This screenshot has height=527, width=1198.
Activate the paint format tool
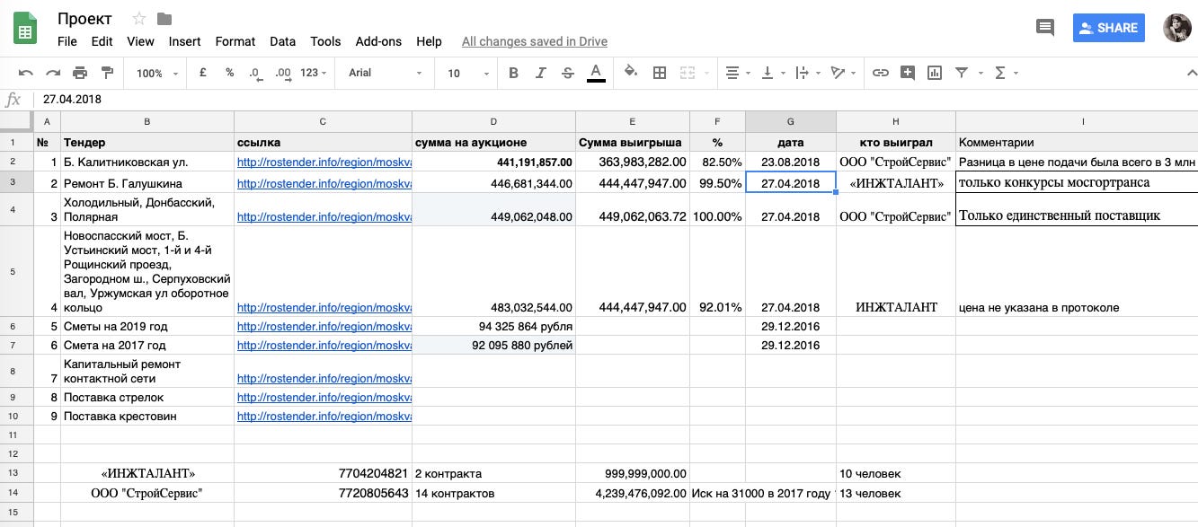[107, 73]
